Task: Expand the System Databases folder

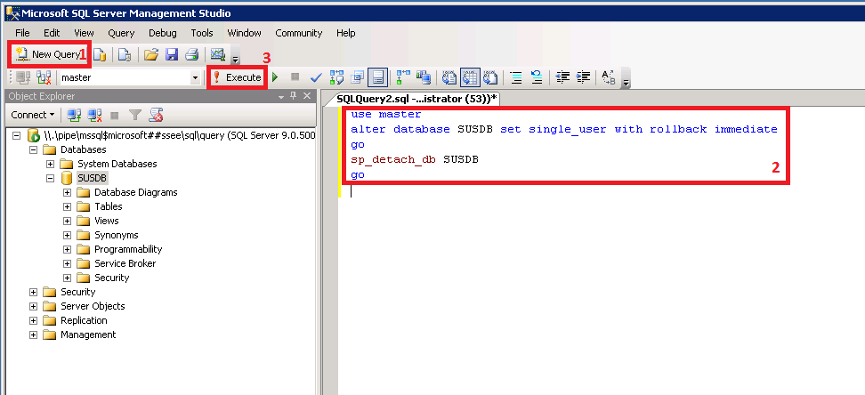Action: [50, 164]
